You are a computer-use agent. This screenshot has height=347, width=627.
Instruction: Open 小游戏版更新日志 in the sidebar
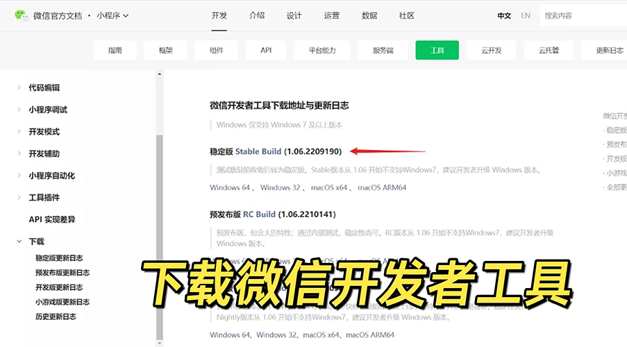[x=62, y=302]
